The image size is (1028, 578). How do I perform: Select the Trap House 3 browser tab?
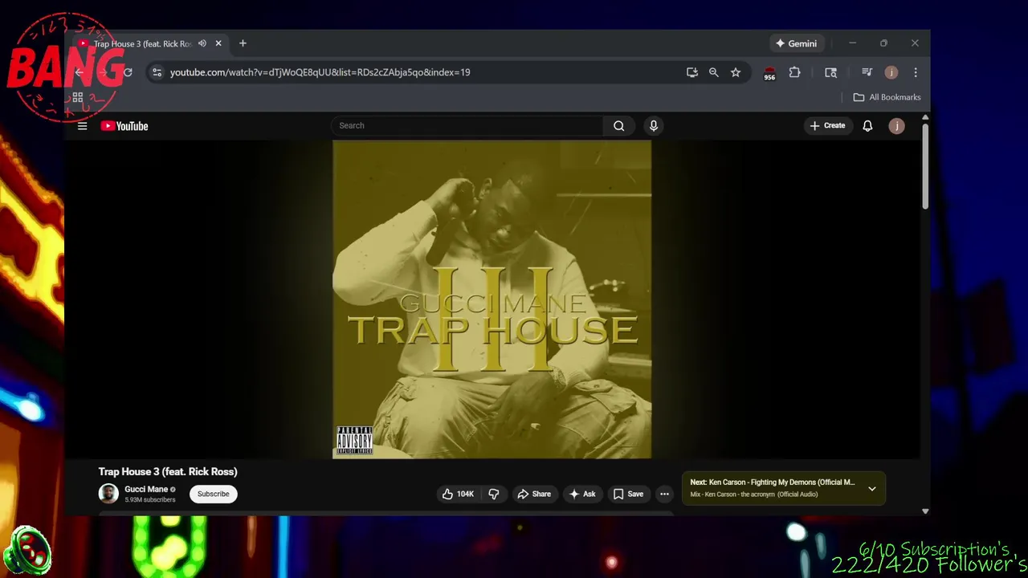(x=142, y=43)
